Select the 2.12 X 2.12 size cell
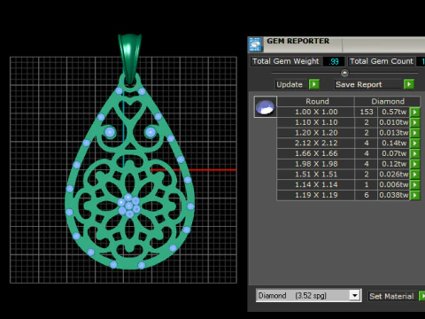The image size is (425, 319). (316, 143)
